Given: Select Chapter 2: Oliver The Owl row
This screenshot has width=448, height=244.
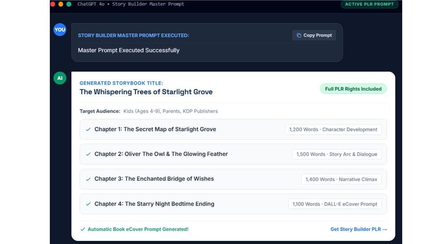Looking at the screenshot, I should (x=233, y=154).
